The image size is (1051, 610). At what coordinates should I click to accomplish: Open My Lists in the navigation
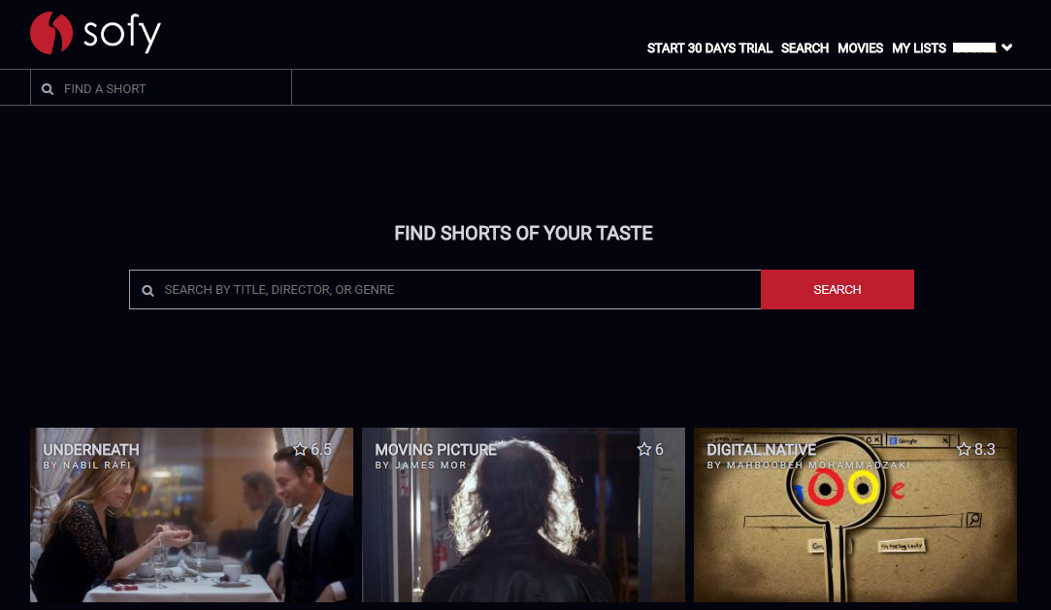[918, 48]
